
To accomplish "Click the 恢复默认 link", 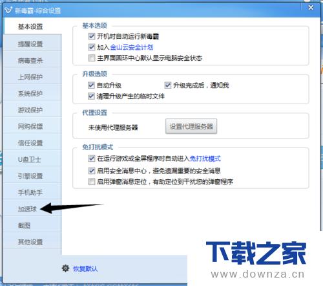I will click(x=85, y=269).
